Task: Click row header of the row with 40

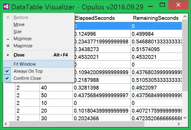Action: [x=9, y=87]
